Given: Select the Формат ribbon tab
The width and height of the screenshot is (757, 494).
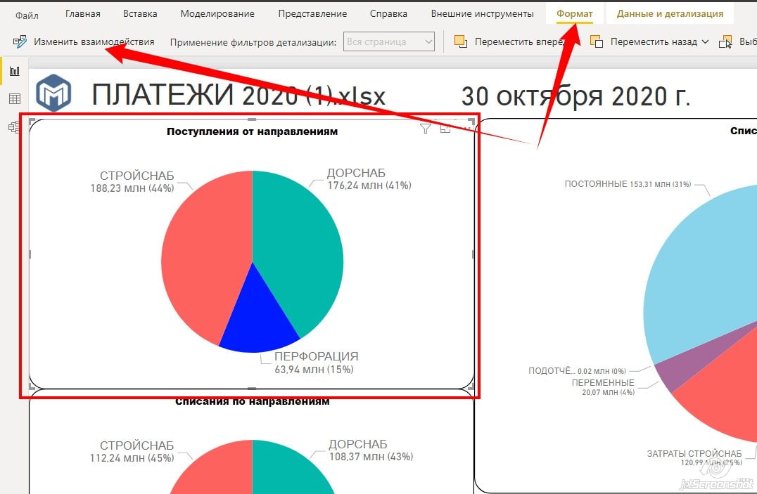Looking at the screenshot, I should coord(575,14).
